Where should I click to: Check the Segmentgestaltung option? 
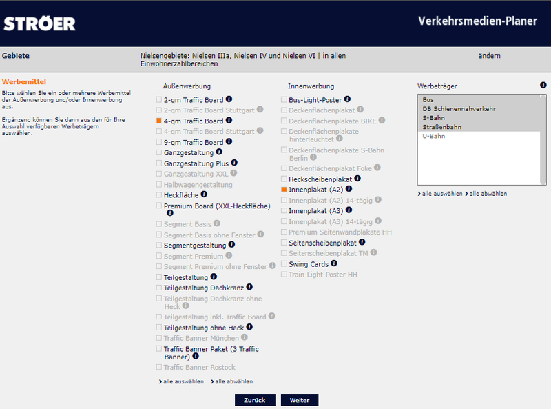[159, 245]
